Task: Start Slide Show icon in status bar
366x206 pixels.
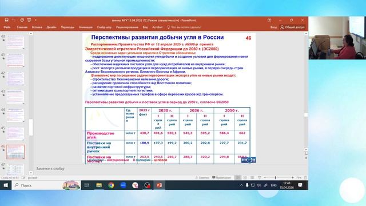Action: click(259, 178)
